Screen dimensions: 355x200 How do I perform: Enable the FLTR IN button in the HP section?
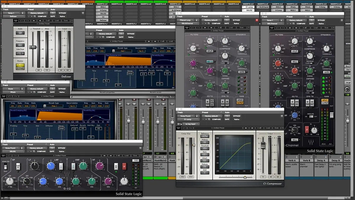click(18, 167)
